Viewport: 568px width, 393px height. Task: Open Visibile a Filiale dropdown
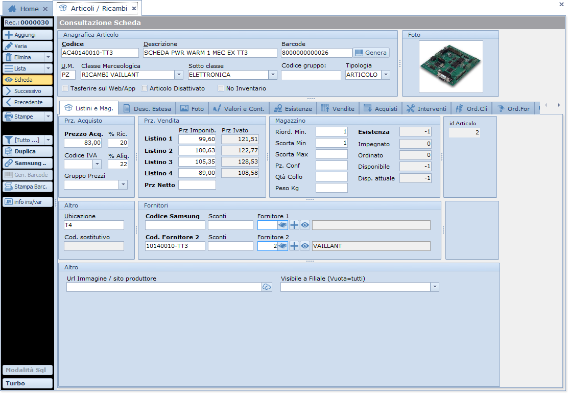pos(435,287)
